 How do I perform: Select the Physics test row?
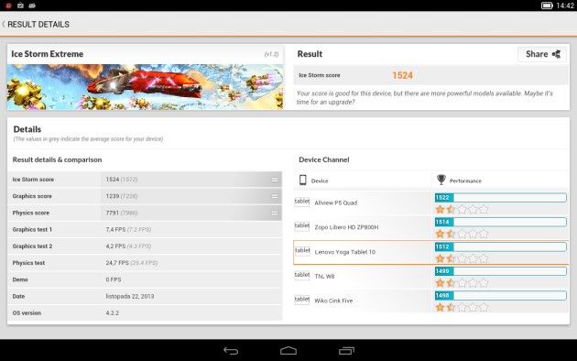click(x=145, y=263)
